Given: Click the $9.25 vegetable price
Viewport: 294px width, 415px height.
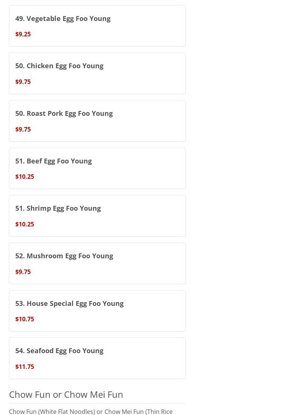Looking at the screenshot, I should [x=23, y=34].
